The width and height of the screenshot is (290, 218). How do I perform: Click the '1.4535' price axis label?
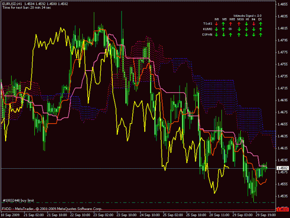coord(283,196)
